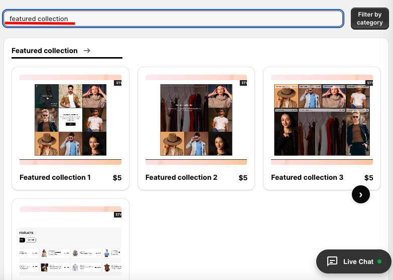This screenshot has height=280, width=393.
Task: Open the products list preview thumbnail
Action: coord(70,250)
